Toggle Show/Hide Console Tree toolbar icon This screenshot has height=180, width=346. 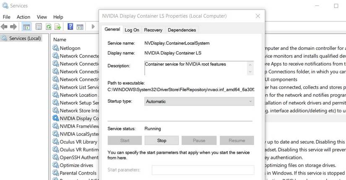[x=26, y=26]
